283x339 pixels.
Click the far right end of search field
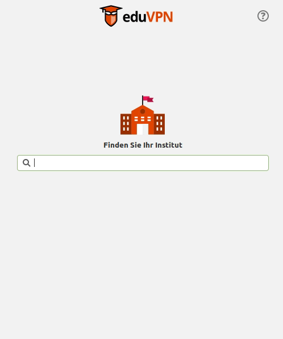(264, 163)
